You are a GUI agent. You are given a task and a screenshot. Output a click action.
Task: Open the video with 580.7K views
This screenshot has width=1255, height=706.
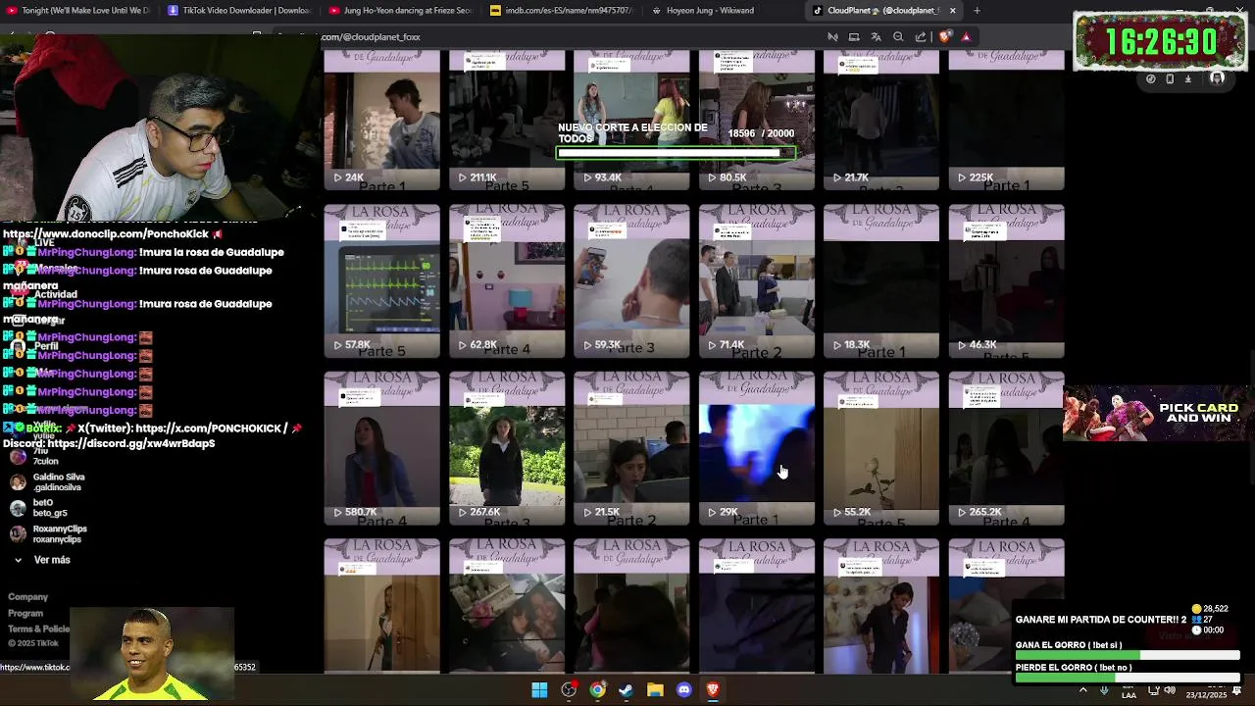pos(382,448)
